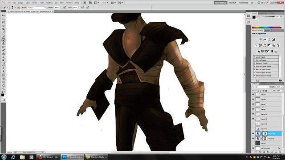Enable airbrush mode in options bar
The image size is (285, 160).
tap(83, 8)
